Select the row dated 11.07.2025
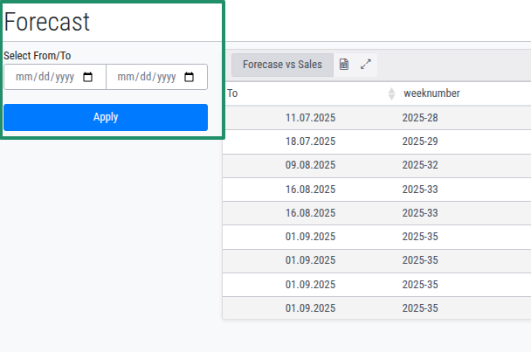 tap(310, 117)
